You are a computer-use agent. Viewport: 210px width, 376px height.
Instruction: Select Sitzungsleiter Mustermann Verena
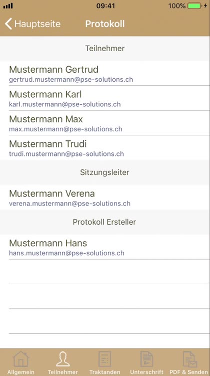point(105,197)
